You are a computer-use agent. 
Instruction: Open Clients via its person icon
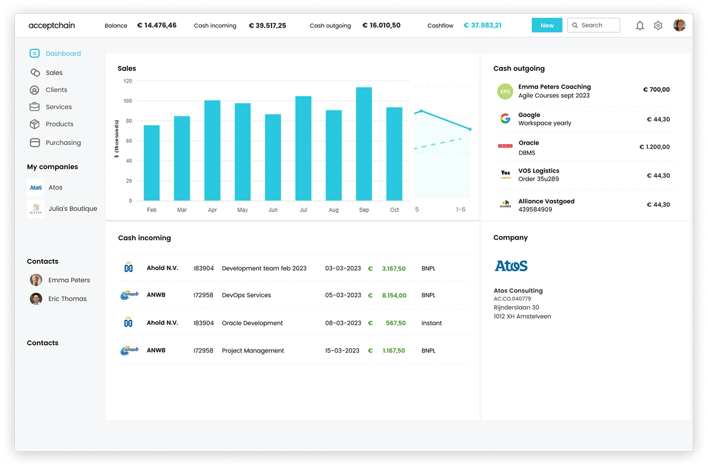click(34, 90)
